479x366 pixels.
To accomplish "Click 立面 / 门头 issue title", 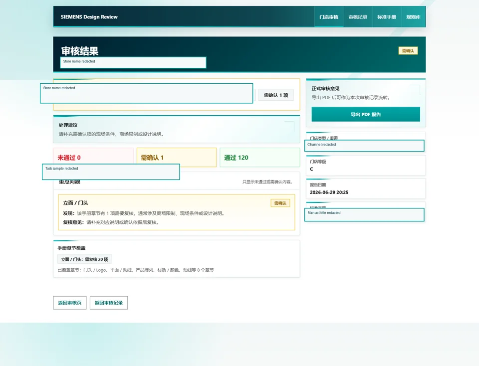I will (75, 202).
